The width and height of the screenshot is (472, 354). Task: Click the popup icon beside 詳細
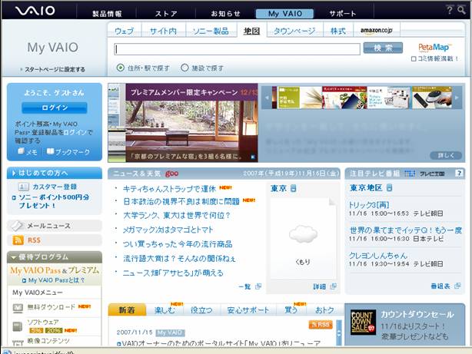333,286
